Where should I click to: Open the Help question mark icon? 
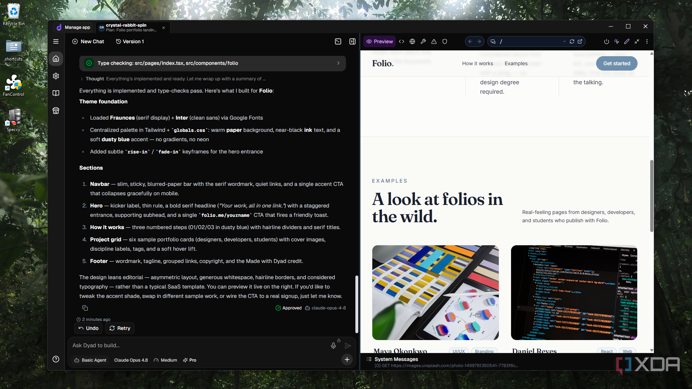[56, 359]
